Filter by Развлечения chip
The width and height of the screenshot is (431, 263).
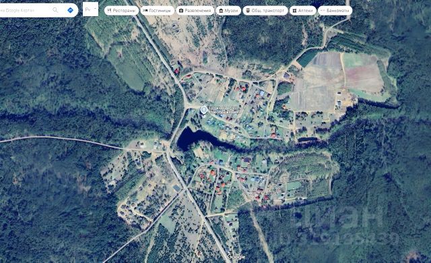pyautogui.click(x=195, y=11)
